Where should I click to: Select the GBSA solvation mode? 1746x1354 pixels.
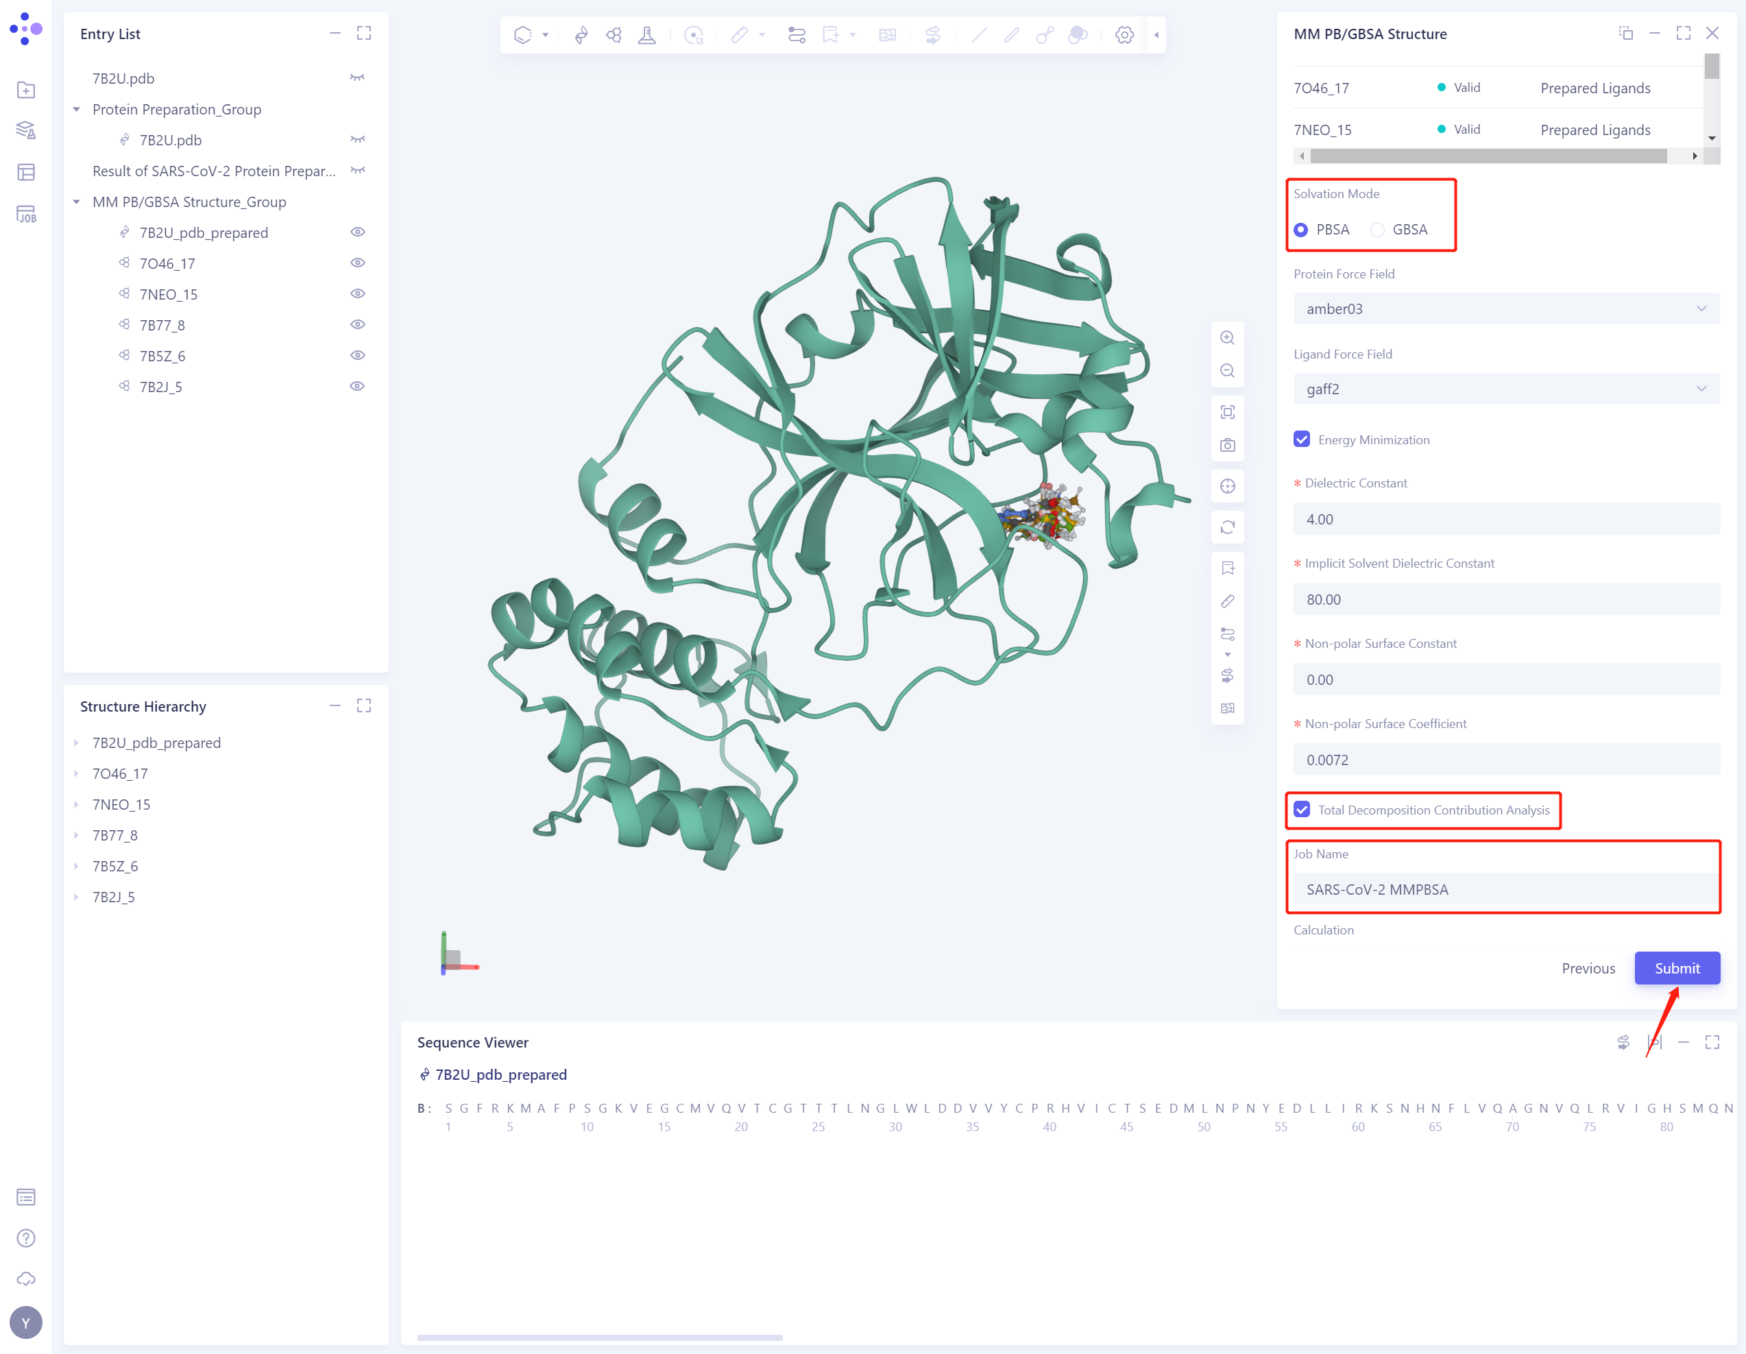1377,230
